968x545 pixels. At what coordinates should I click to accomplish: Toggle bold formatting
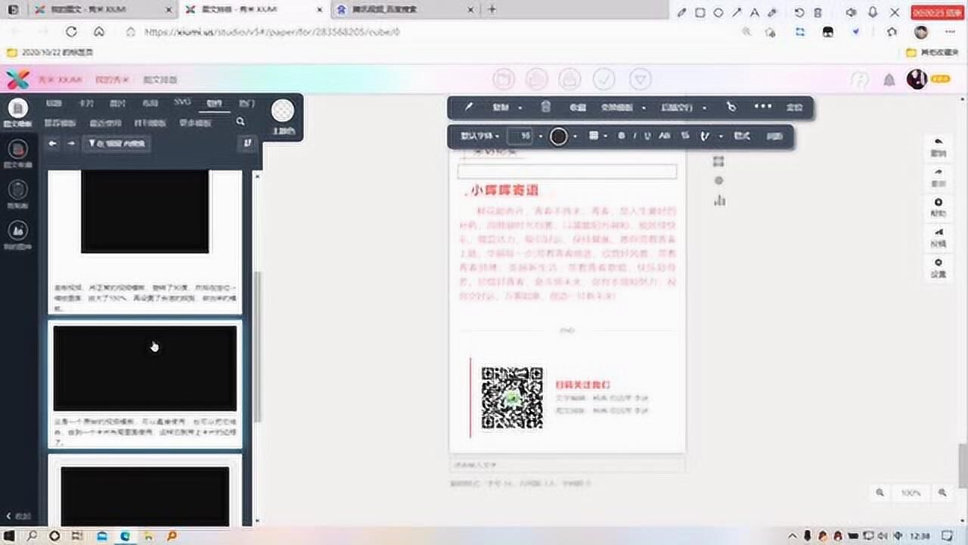[x=622, y=136]
